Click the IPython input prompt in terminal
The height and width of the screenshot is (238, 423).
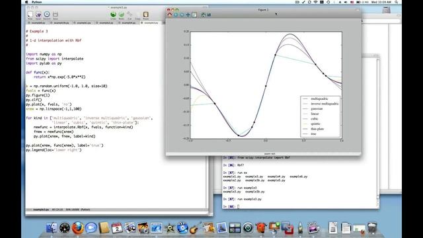pyautogui.click(x=231, y=206)
